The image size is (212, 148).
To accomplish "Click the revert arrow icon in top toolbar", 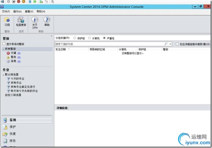I will 46,2.
